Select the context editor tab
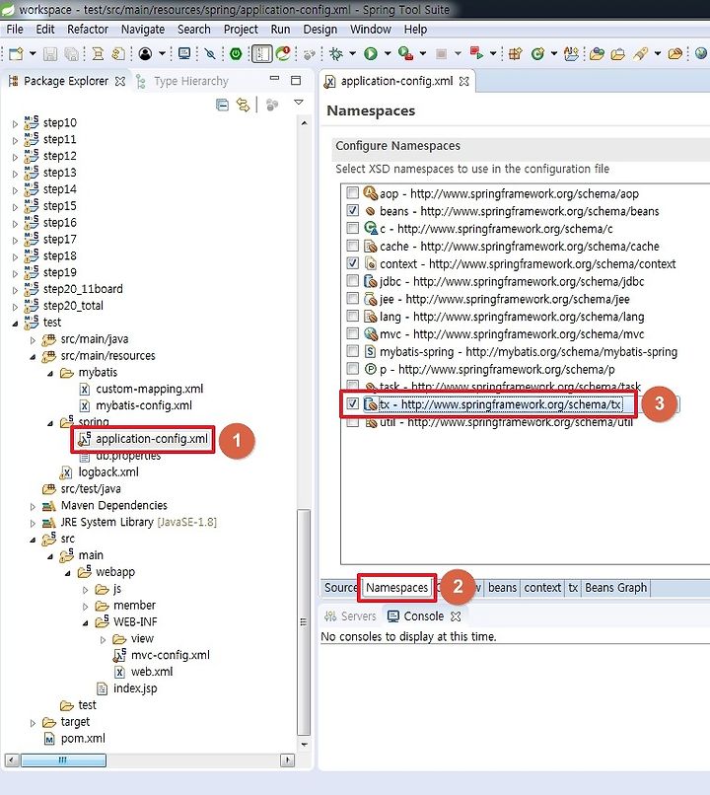710x795 pixels. [x=542, y=588]
